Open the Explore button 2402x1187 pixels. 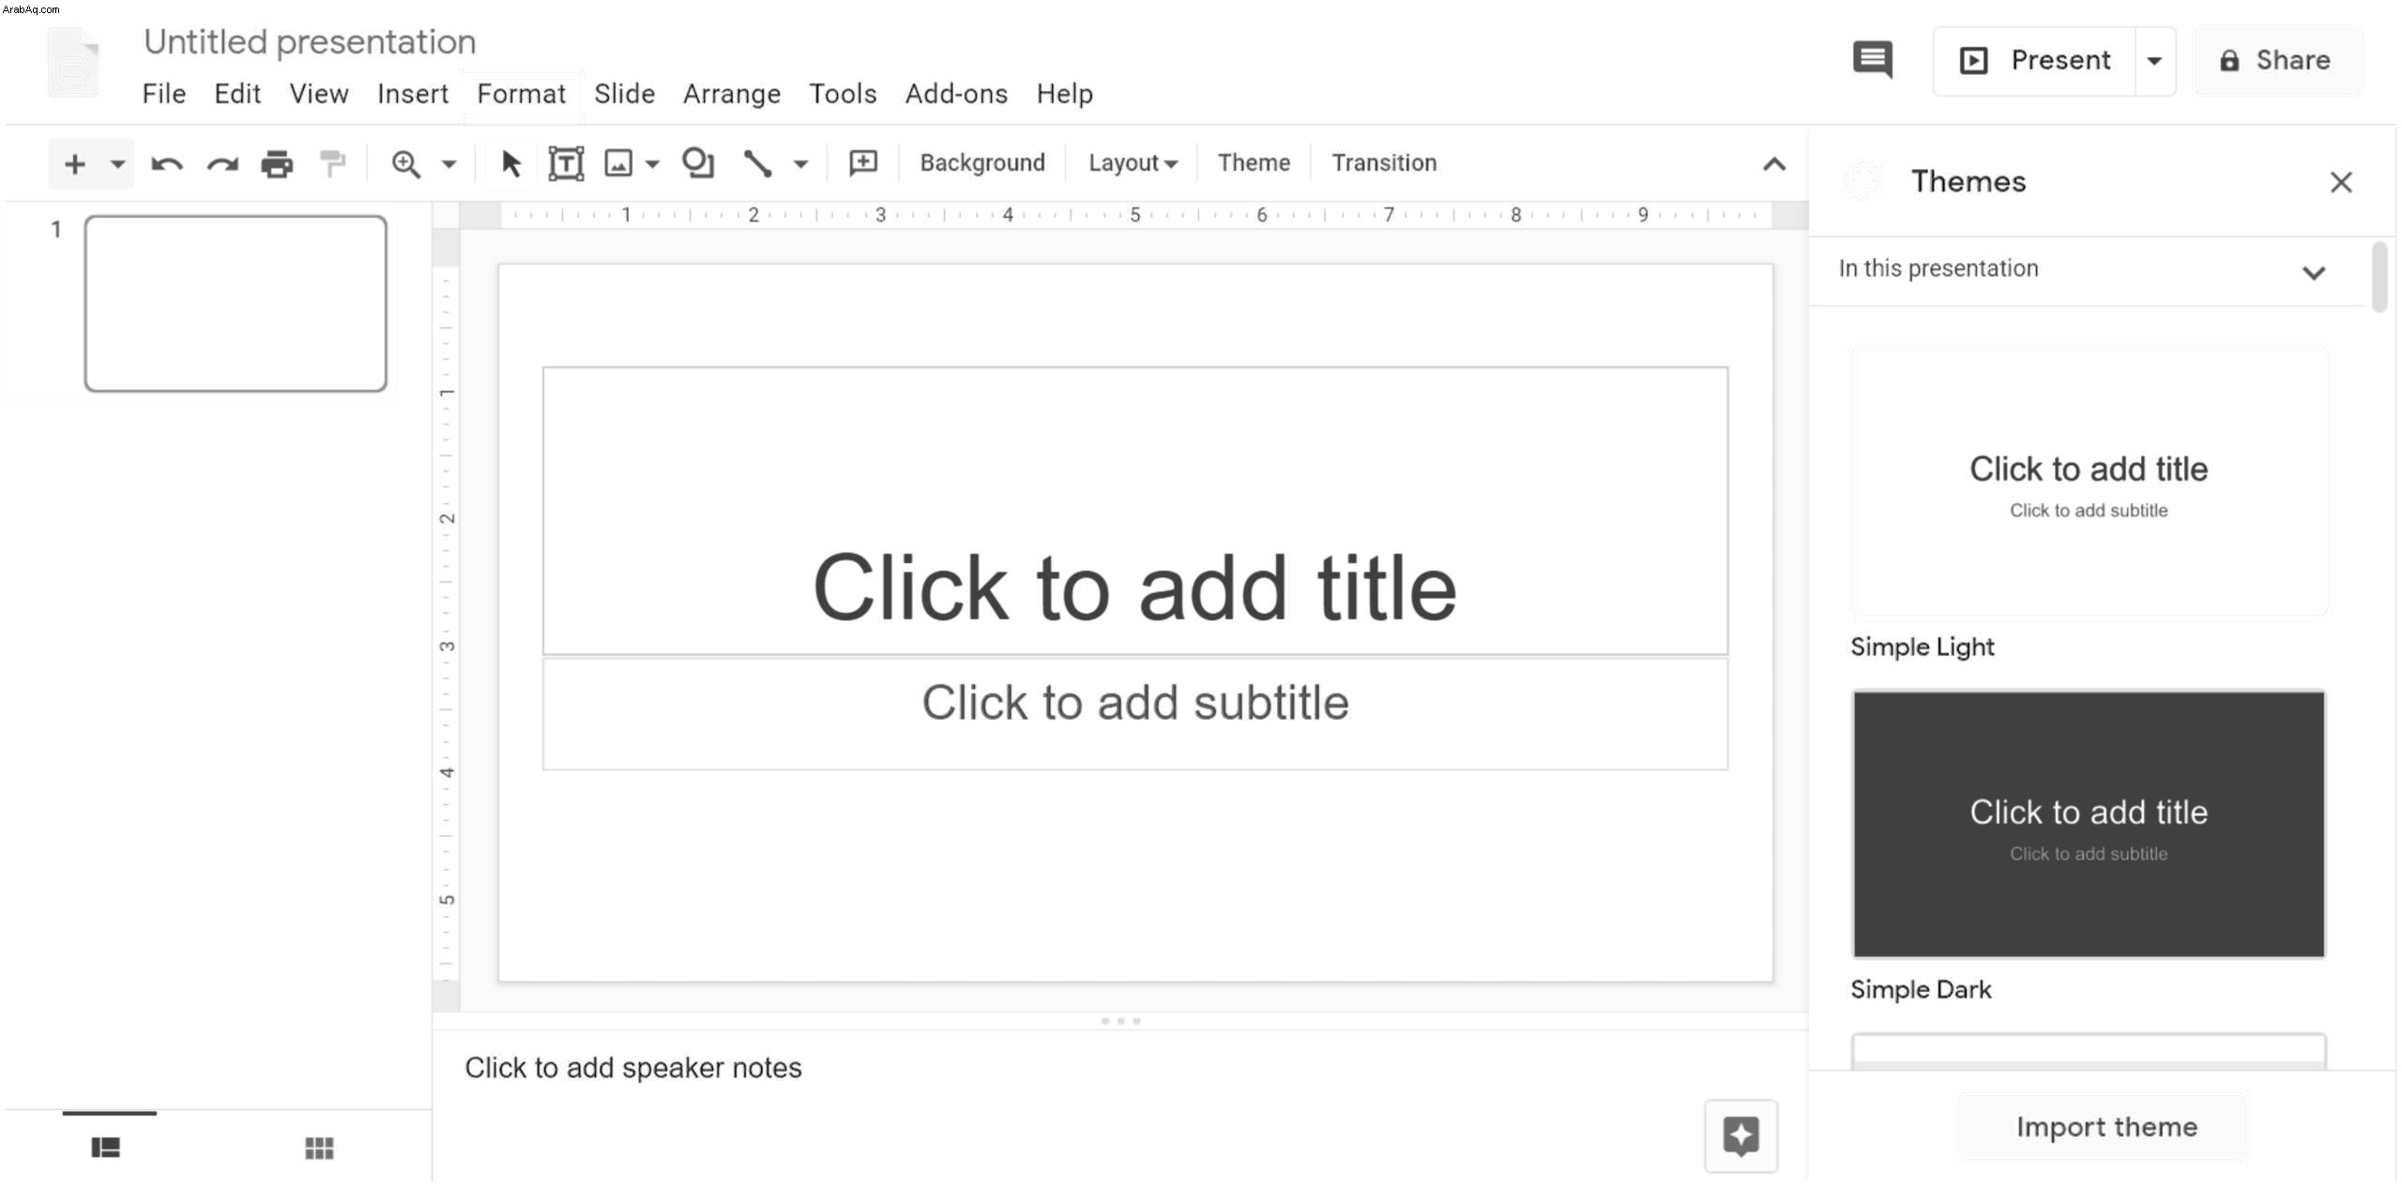coord(1741,1136)
